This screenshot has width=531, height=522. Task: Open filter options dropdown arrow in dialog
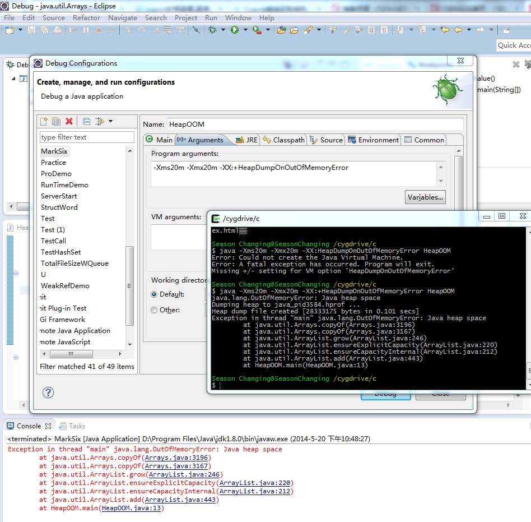click(x=110, y=121)
